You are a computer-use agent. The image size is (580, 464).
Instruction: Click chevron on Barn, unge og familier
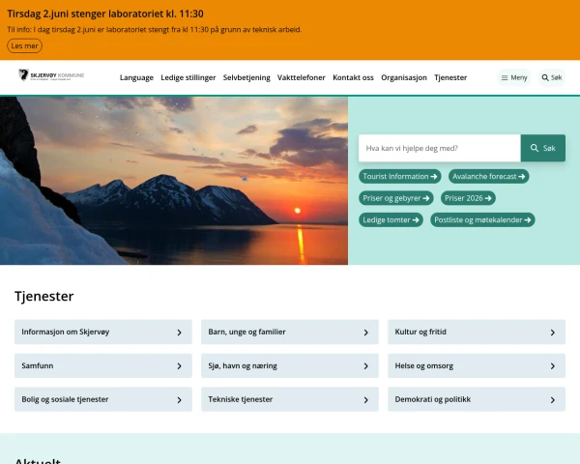click(365, 333)
